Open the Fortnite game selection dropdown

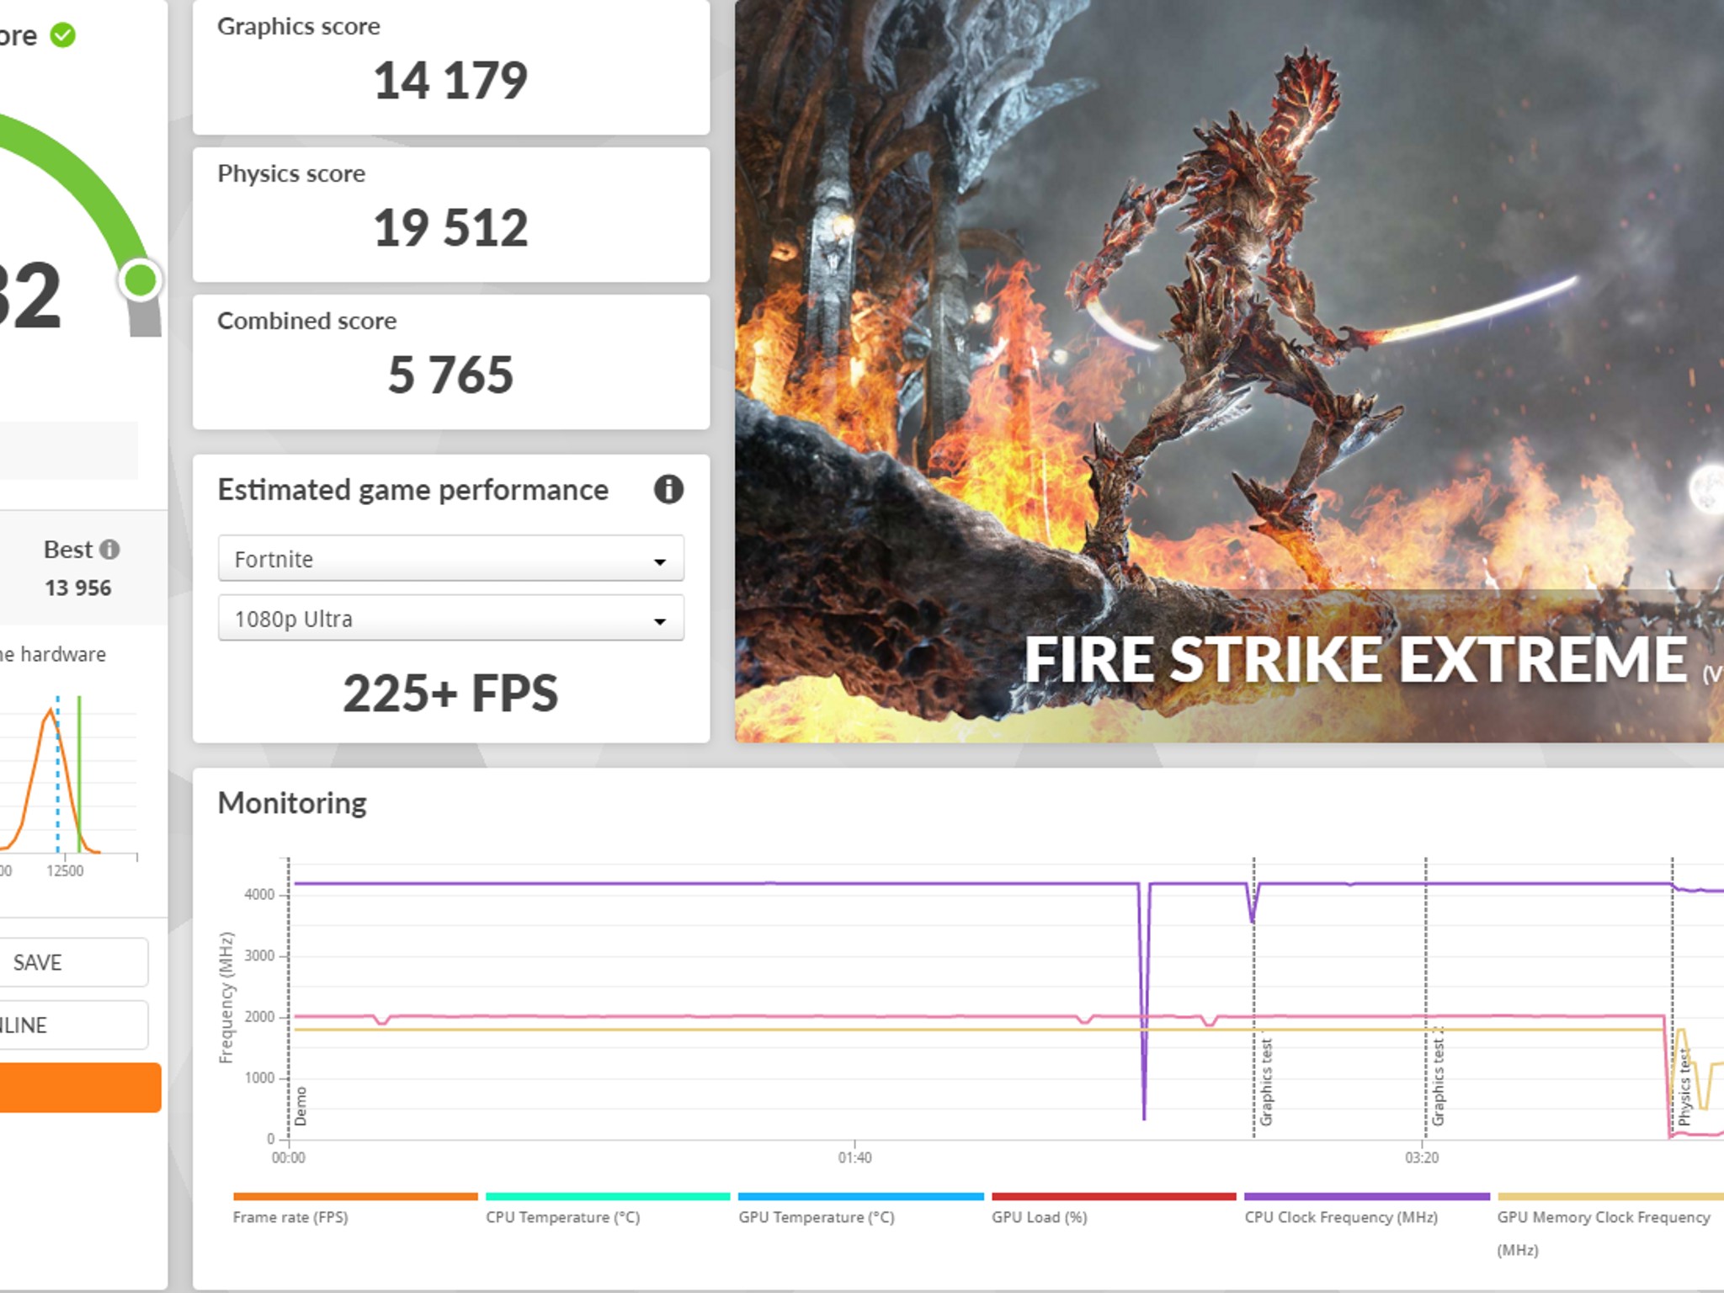point(450,558)
